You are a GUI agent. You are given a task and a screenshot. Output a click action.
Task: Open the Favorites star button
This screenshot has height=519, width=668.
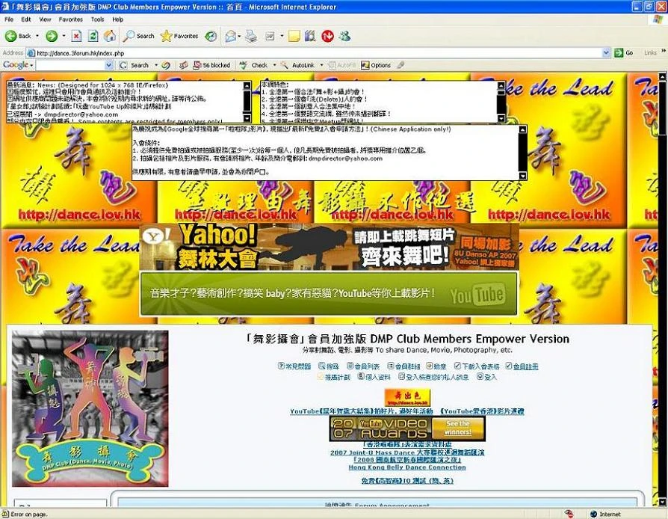pyautogui.click(x=179, y=36)
